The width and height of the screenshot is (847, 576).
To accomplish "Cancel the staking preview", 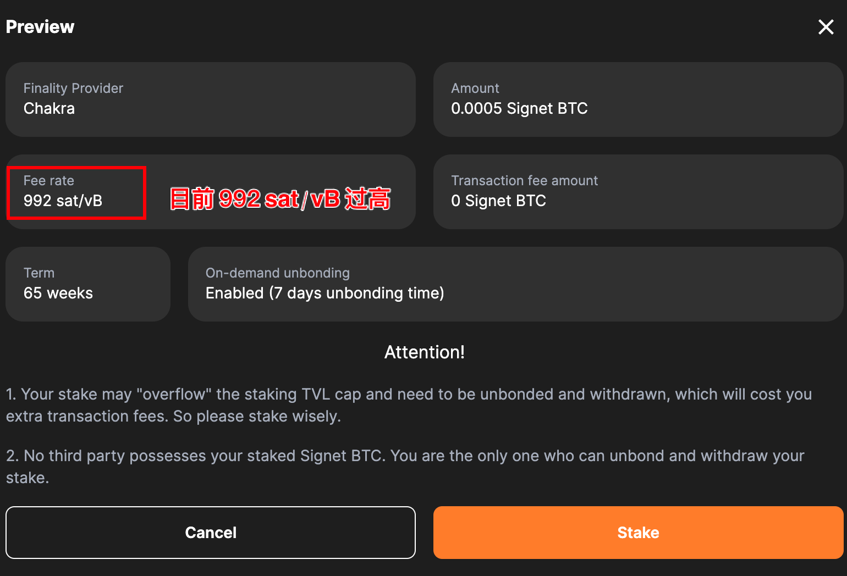I will tap(211, 533).
